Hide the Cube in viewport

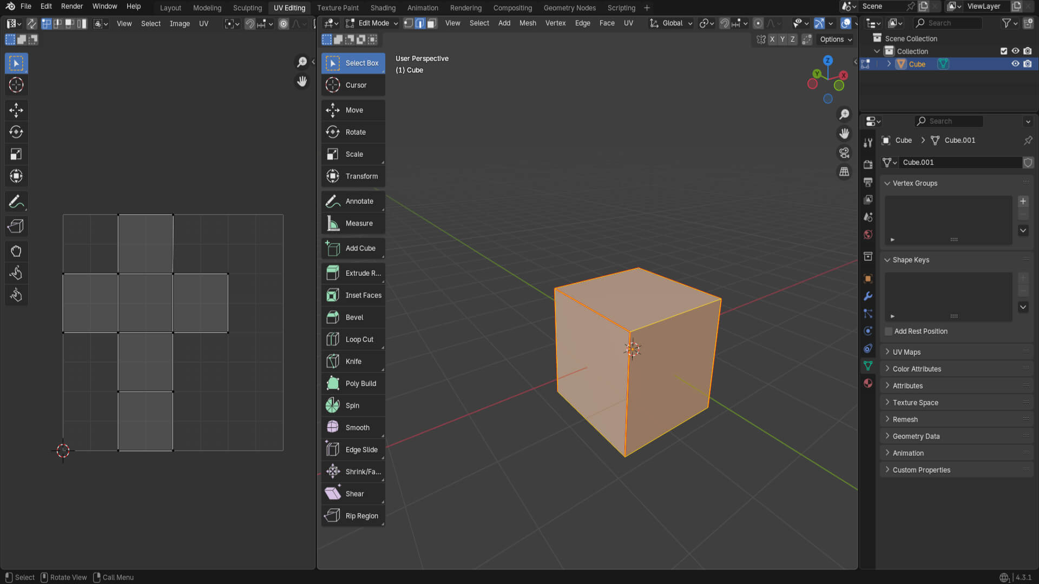(1015, 64)
